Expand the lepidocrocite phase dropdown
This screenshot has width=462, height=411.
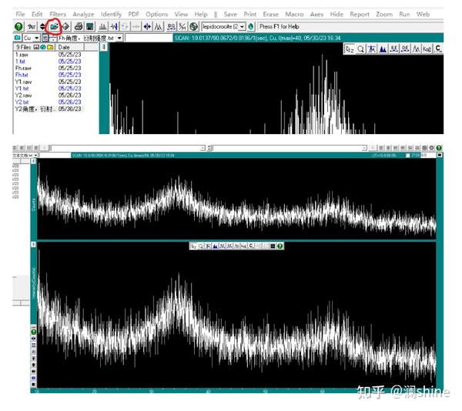click(x=242, y=26)
